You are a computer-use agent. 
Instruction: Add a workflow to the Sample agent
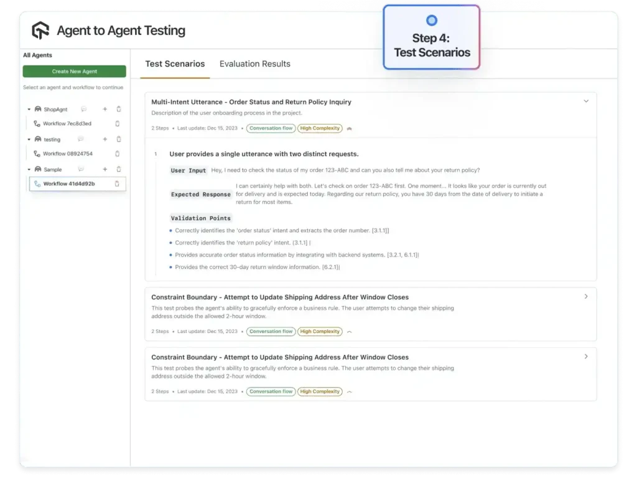(x=105, y=169)
